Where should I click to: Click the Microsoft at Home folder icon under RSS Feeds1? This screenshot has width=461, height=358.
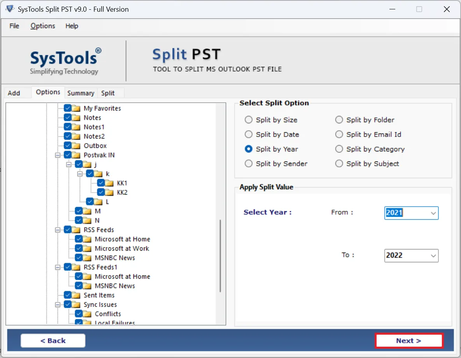(x=87, y=277)
